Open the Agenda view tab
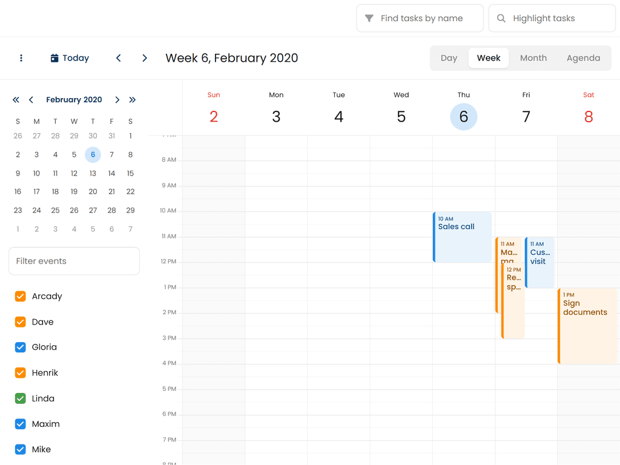This screenshot has width=620, height=465. click(583, 58)
